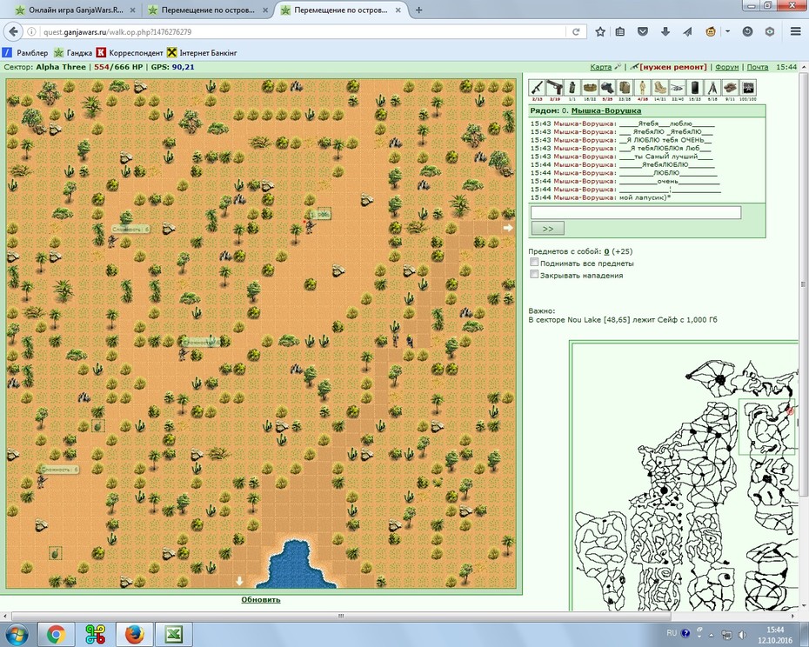809x647 pixels.
Task: Select the helmet mask icon in inventory bar
Action: tap(607, 88)
